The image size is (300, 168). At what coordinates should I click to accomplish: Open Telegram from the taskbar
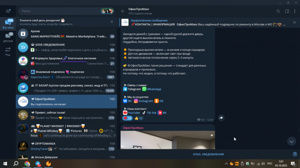point(38,164)
